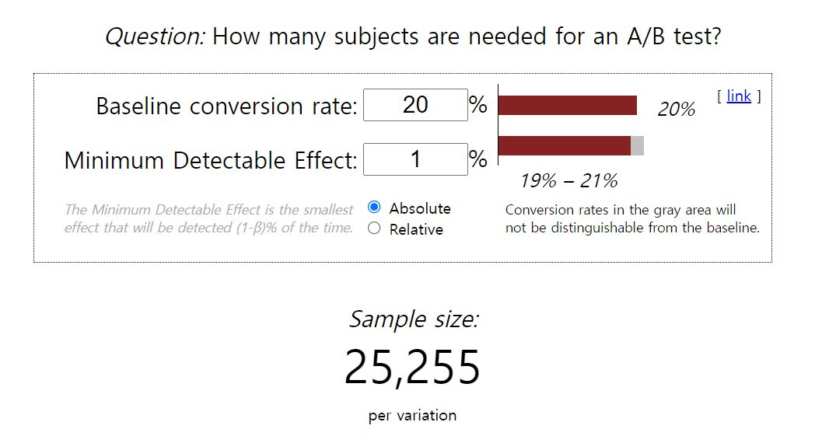Viewport: 815px width, 436px height.
Task: Click the gray segment of the lower bar
Action: [x=637, y=145]
